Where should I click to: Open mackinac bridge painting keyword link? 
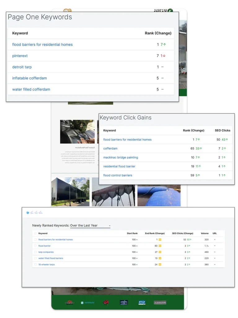click(x=121, y=157)
